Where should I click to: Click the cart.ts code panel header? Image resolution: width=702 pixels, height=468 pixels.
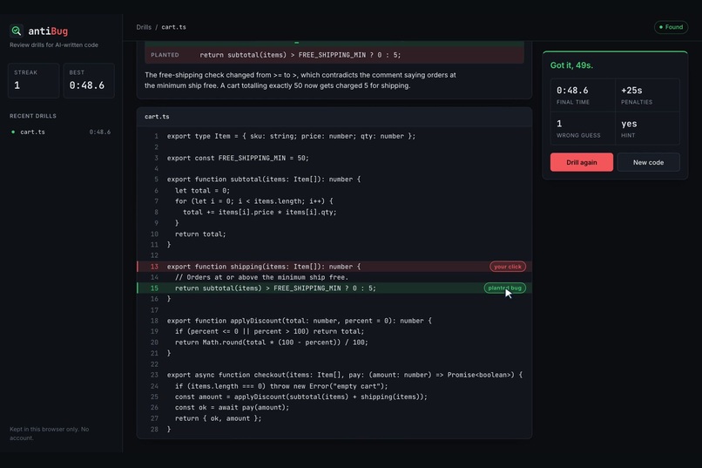(334, 117)
